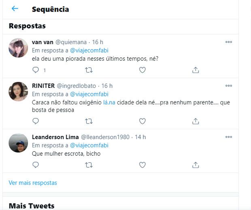Reply to Leanderson Lima's tweet
The width and height of the screenshot is (251, 210).
tap(36, 165)
